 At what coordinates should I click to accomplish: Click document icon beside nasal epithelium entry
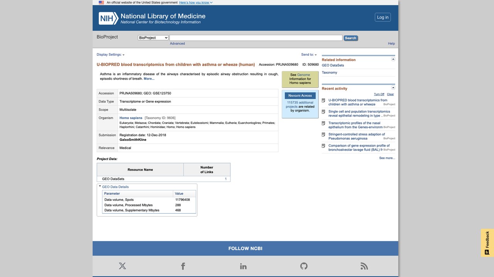click(323, 123)
